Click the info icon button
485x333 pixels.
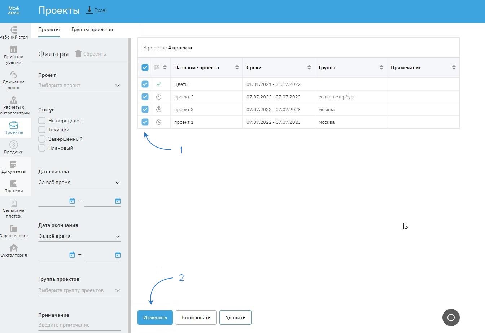point(451,317)
